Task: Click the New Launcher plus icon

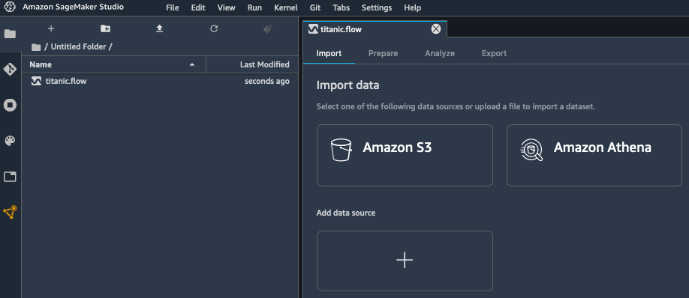Action: pos(51,28)
